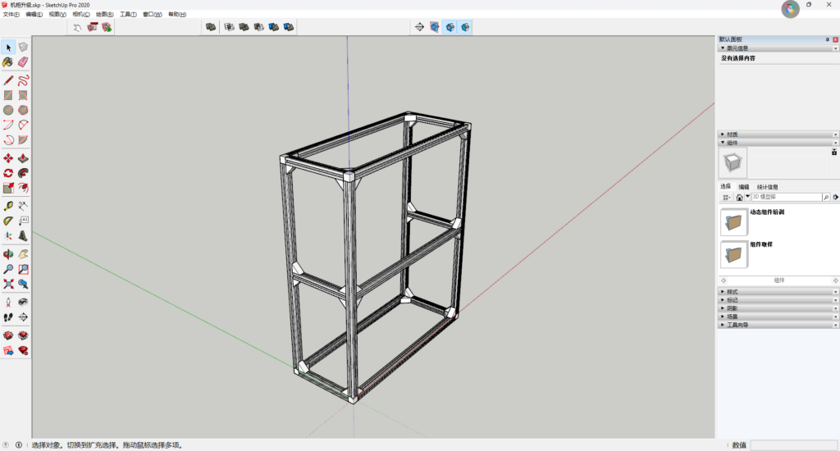Click the Zoom Extents tool

pyautogui.click(x=8, y=284)
